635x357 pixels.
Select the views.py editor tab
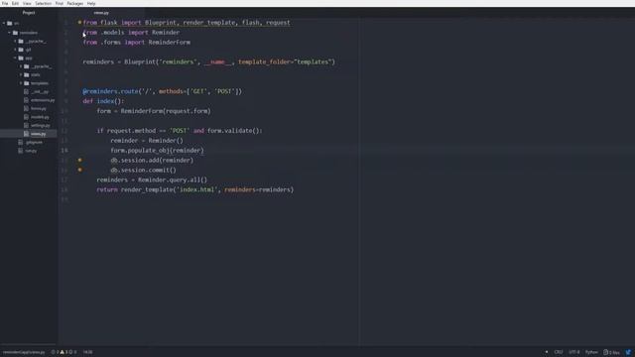101,13
